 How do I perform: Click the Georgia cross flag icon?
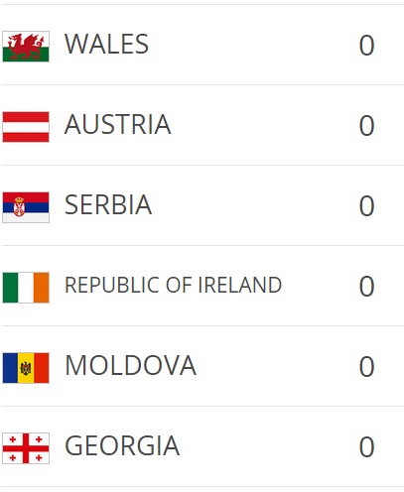pyautogui.click(x=26, y=448)
